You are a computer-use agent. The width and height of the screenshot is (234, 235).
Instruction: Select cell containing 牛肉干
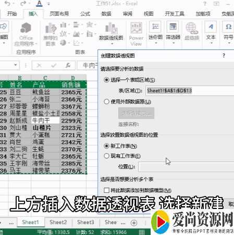point(45,121)
